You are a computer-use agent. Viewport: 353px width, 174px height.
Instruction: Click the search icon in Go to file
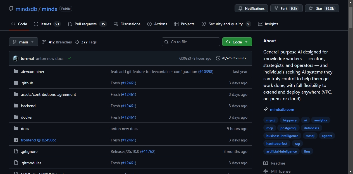point(166,42)
